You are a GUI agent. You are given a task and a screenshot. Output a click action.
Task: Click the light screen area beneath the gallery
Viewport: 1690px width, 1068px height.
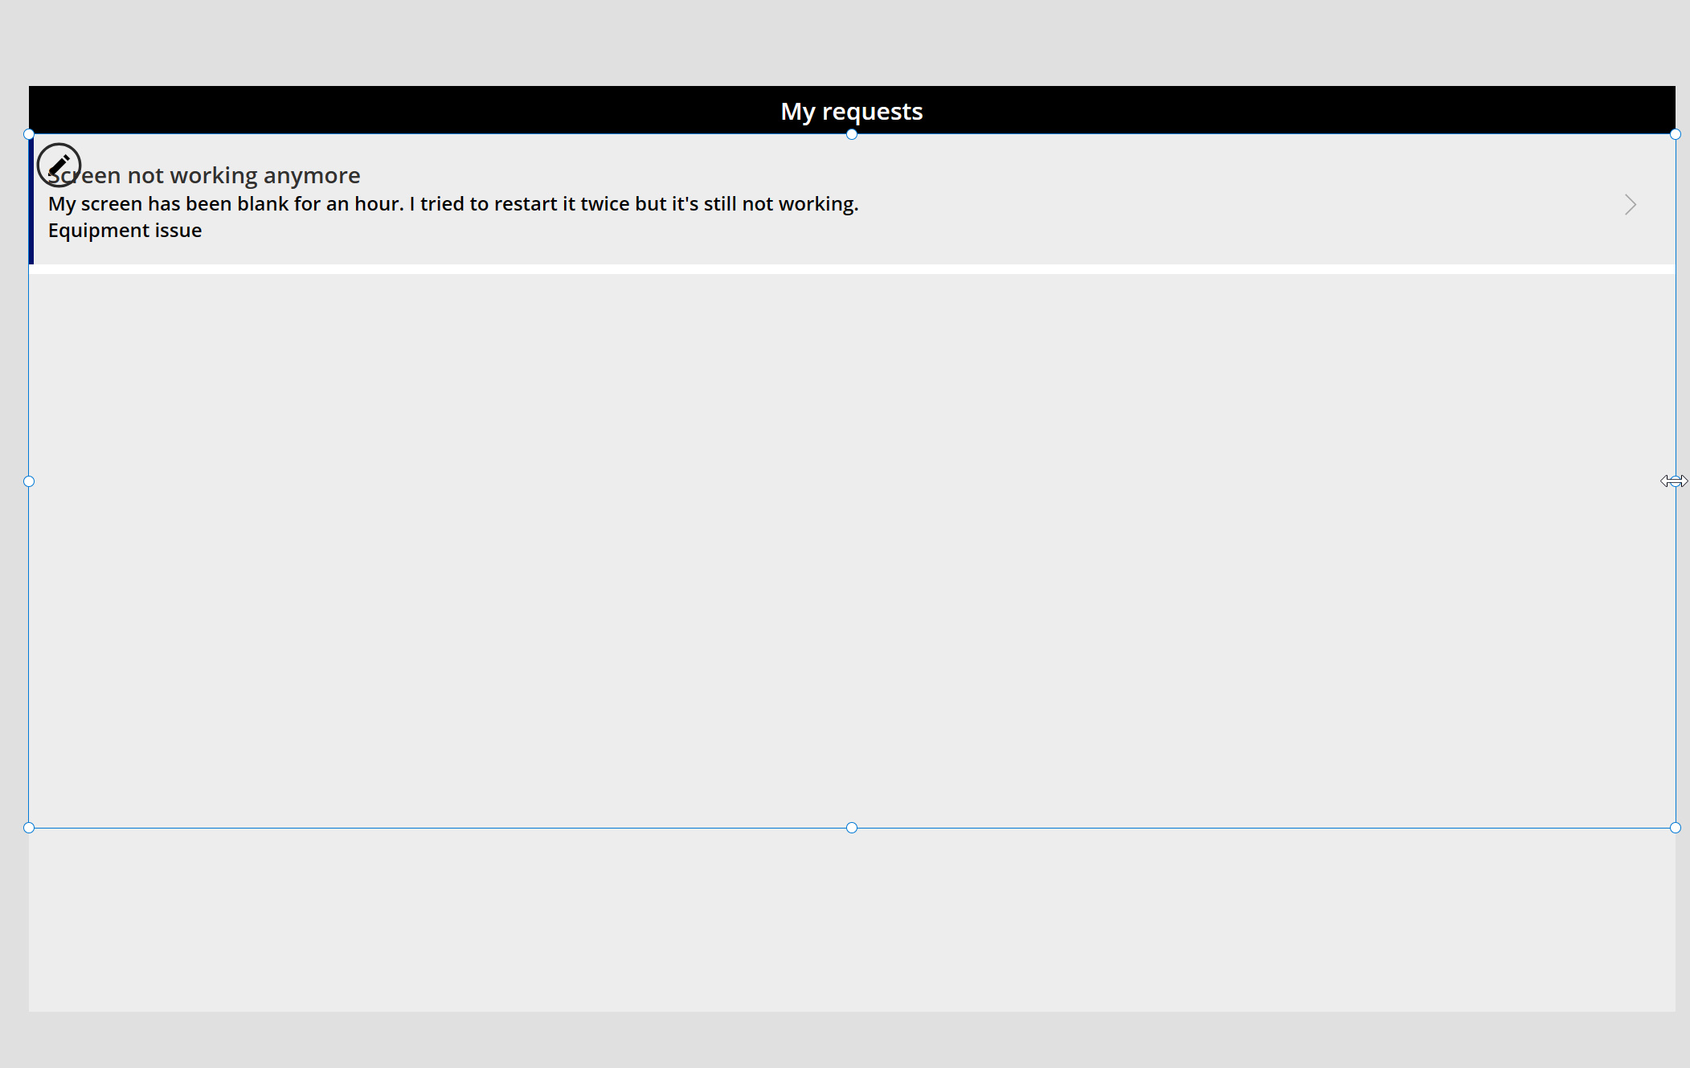[852, 920]
